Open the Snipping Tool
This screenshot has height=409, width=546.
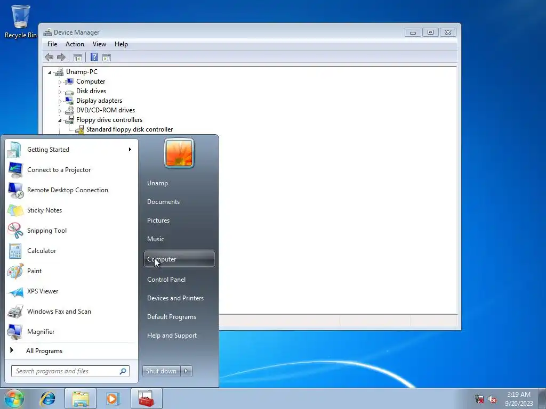pos(71,230)
